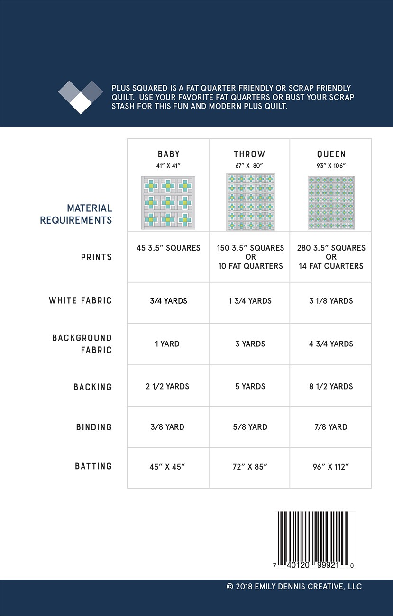Click the PRINTS row label
This screenshot has height=616, width=393.
pyautogui.click(x=96, y=257)
